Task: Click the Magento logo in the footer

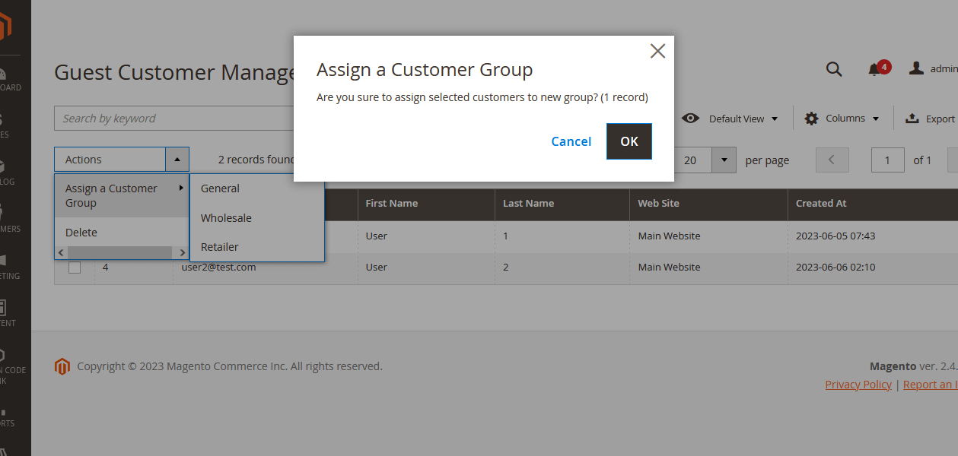Action: pos(62,366)
